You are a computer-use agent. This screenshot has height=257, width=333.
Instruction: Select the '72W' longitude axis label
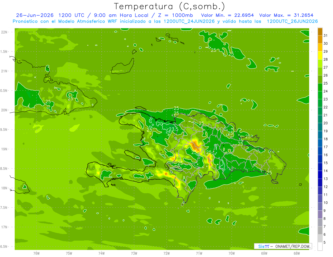click(x=167, y=253)
